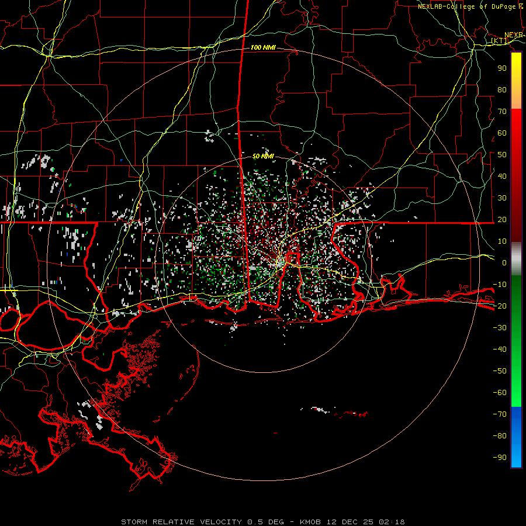Click the positive 10 scale label
Viewport: 526px width, 526px height.
(x=502, y=241)
